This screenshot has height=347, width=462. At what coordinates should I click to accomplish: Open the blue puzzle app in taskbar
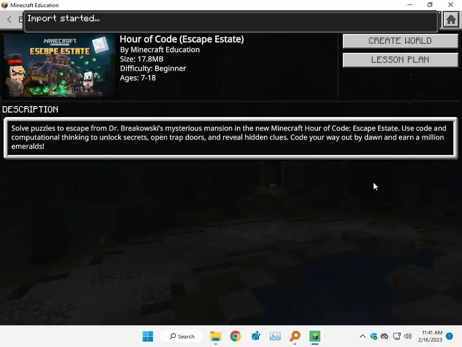255,336
